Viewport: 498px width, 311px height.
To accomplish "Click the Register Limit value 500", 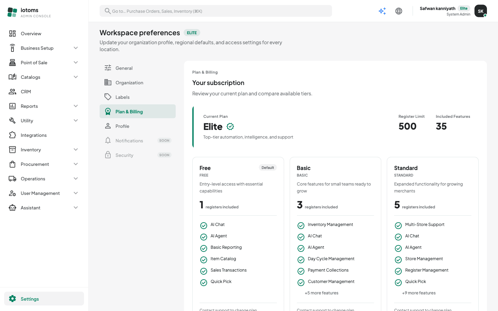I will [x=407, y=126].
